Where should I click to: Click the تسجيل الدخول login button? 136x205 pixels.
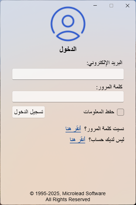click(x=29, y=112)
